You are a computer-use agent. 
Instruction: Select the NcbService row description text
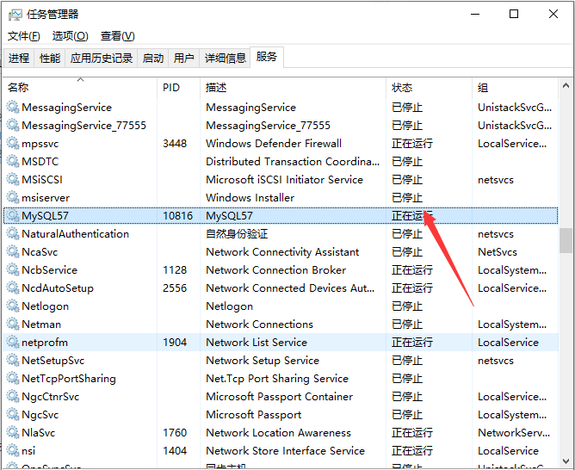pyautogui.click(x=275, y=270)
